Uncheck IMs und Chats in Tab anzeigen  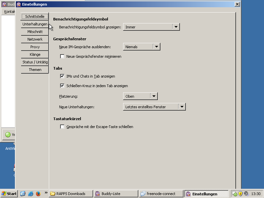[62, 76]
